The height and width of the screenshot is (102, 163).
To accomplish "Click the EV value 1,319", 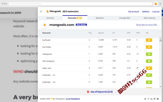I will [x=115, y=47].
